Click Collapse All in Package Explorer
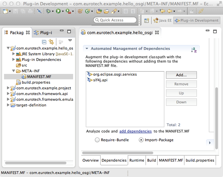Screen dimensions: 223x177 pos(44,42)
